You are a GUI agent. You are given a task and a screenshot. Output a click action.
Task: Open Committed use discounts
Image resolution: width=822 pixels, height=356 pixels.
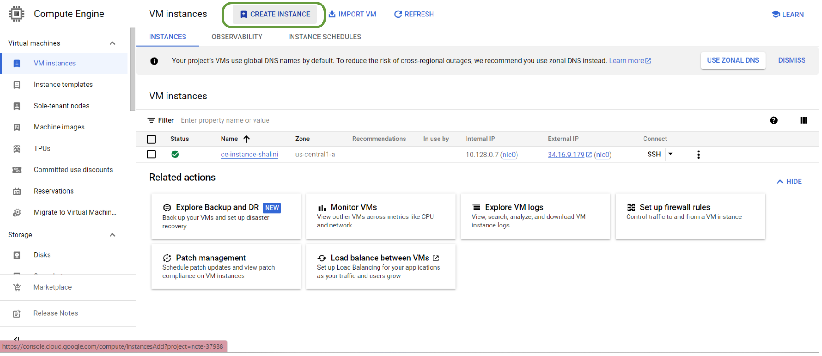[73, 170]
